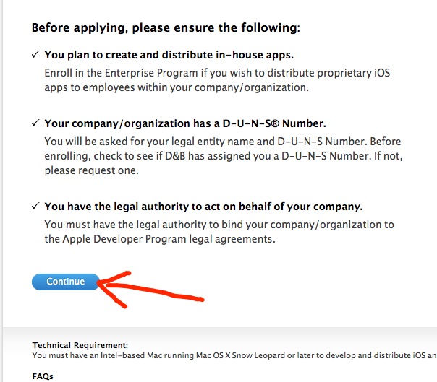
Task: Open the FAQs section heading
Action: [43, 376]
